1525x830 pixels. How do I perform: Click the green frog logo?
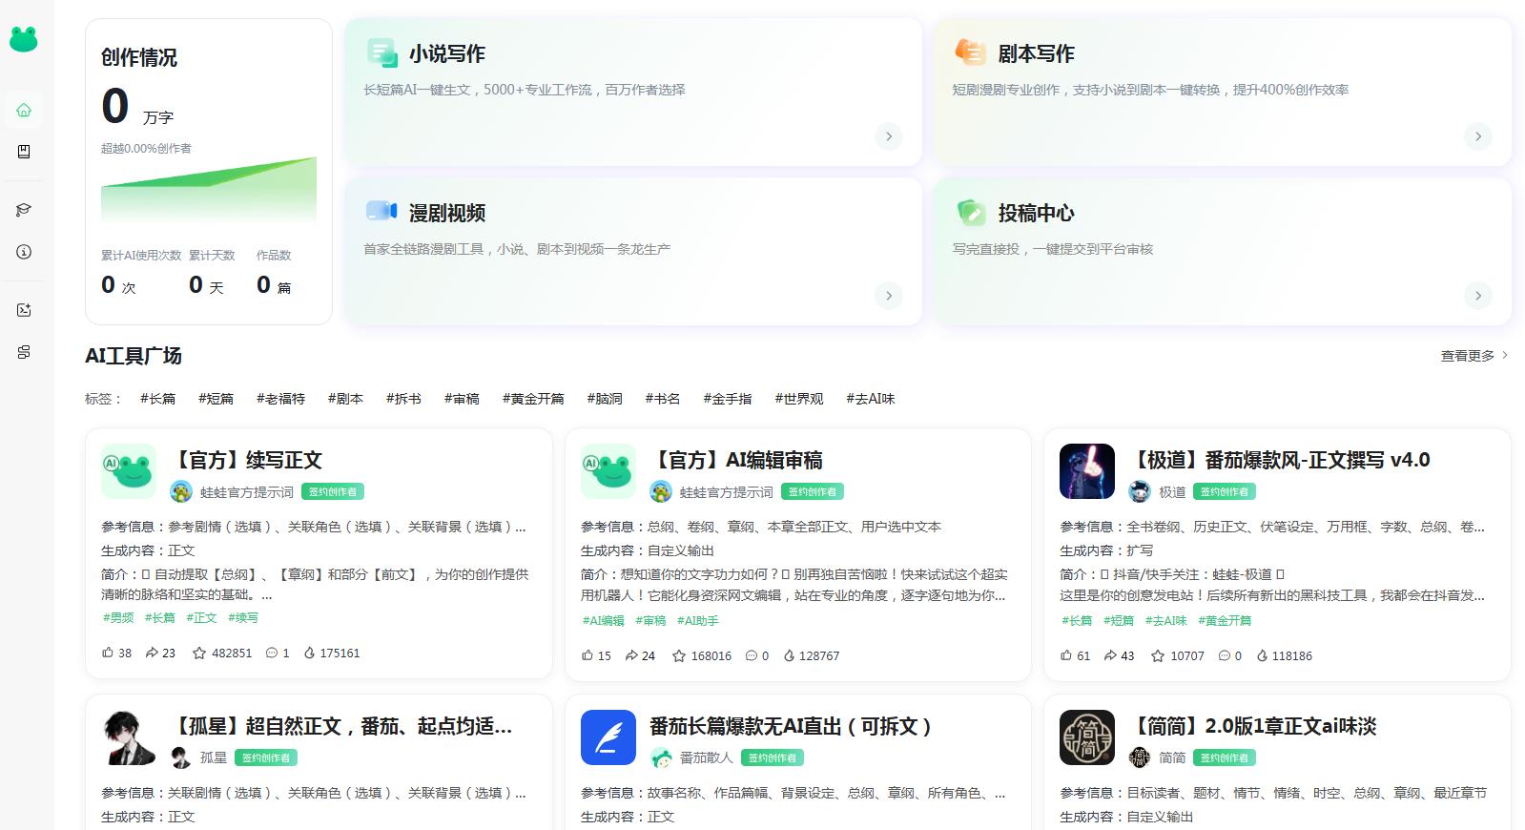pos(24,38)
